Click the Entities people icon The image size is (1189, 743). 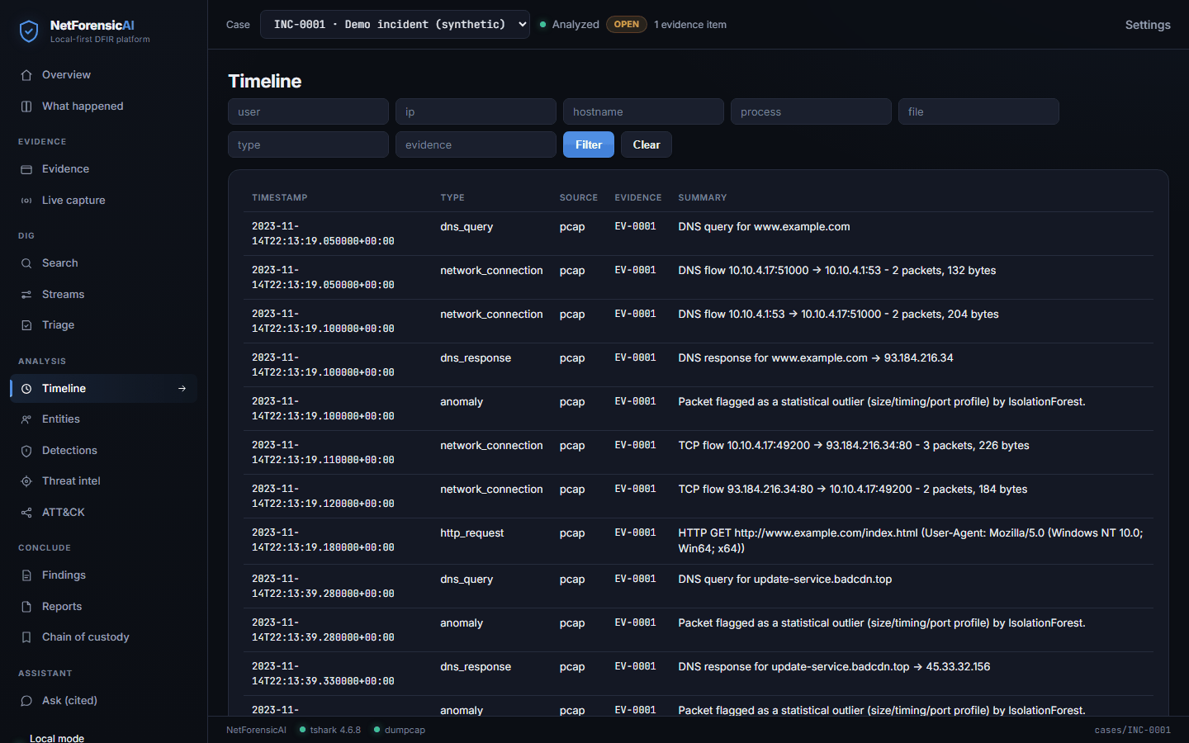[26, 419]
